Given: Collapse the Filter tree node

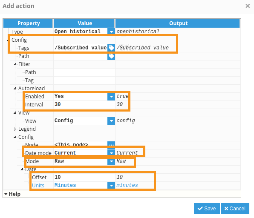Looking at the screenshot, I should tap(15, 64).
